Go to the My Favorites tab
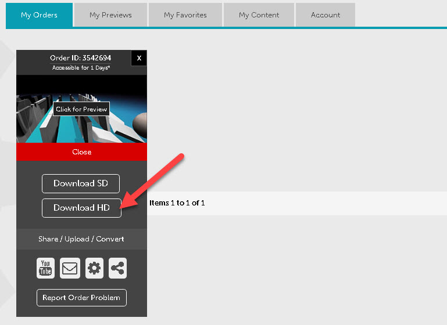The image size is (447, 325). [185, 15]
